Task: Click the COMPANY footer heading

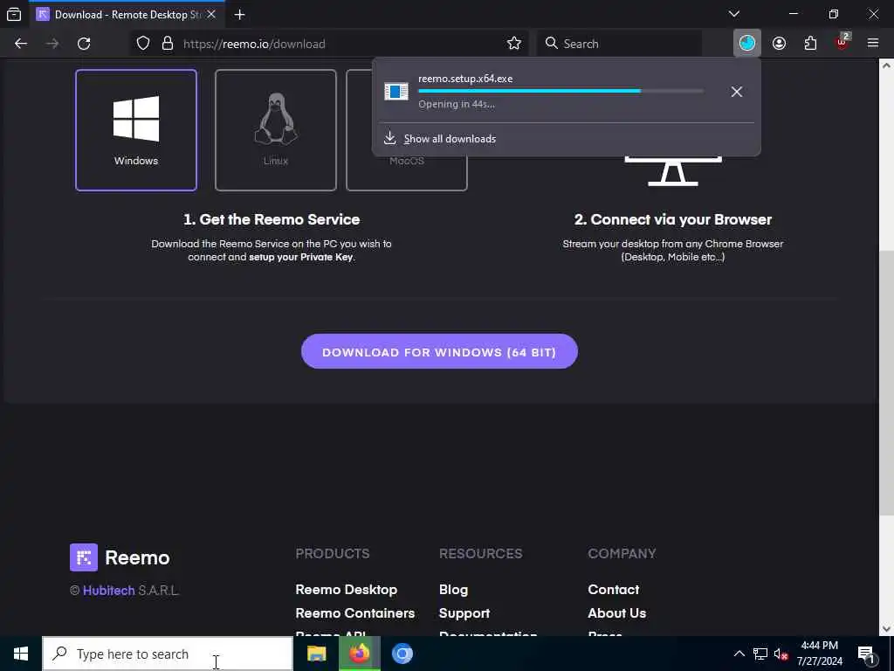Action: click(622, 553)
